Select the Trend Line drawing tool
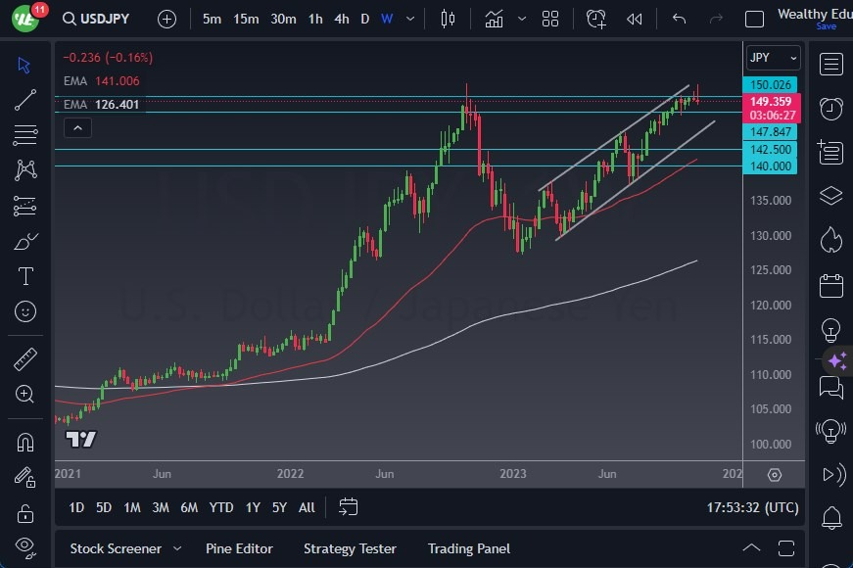 tap(24, 100)
